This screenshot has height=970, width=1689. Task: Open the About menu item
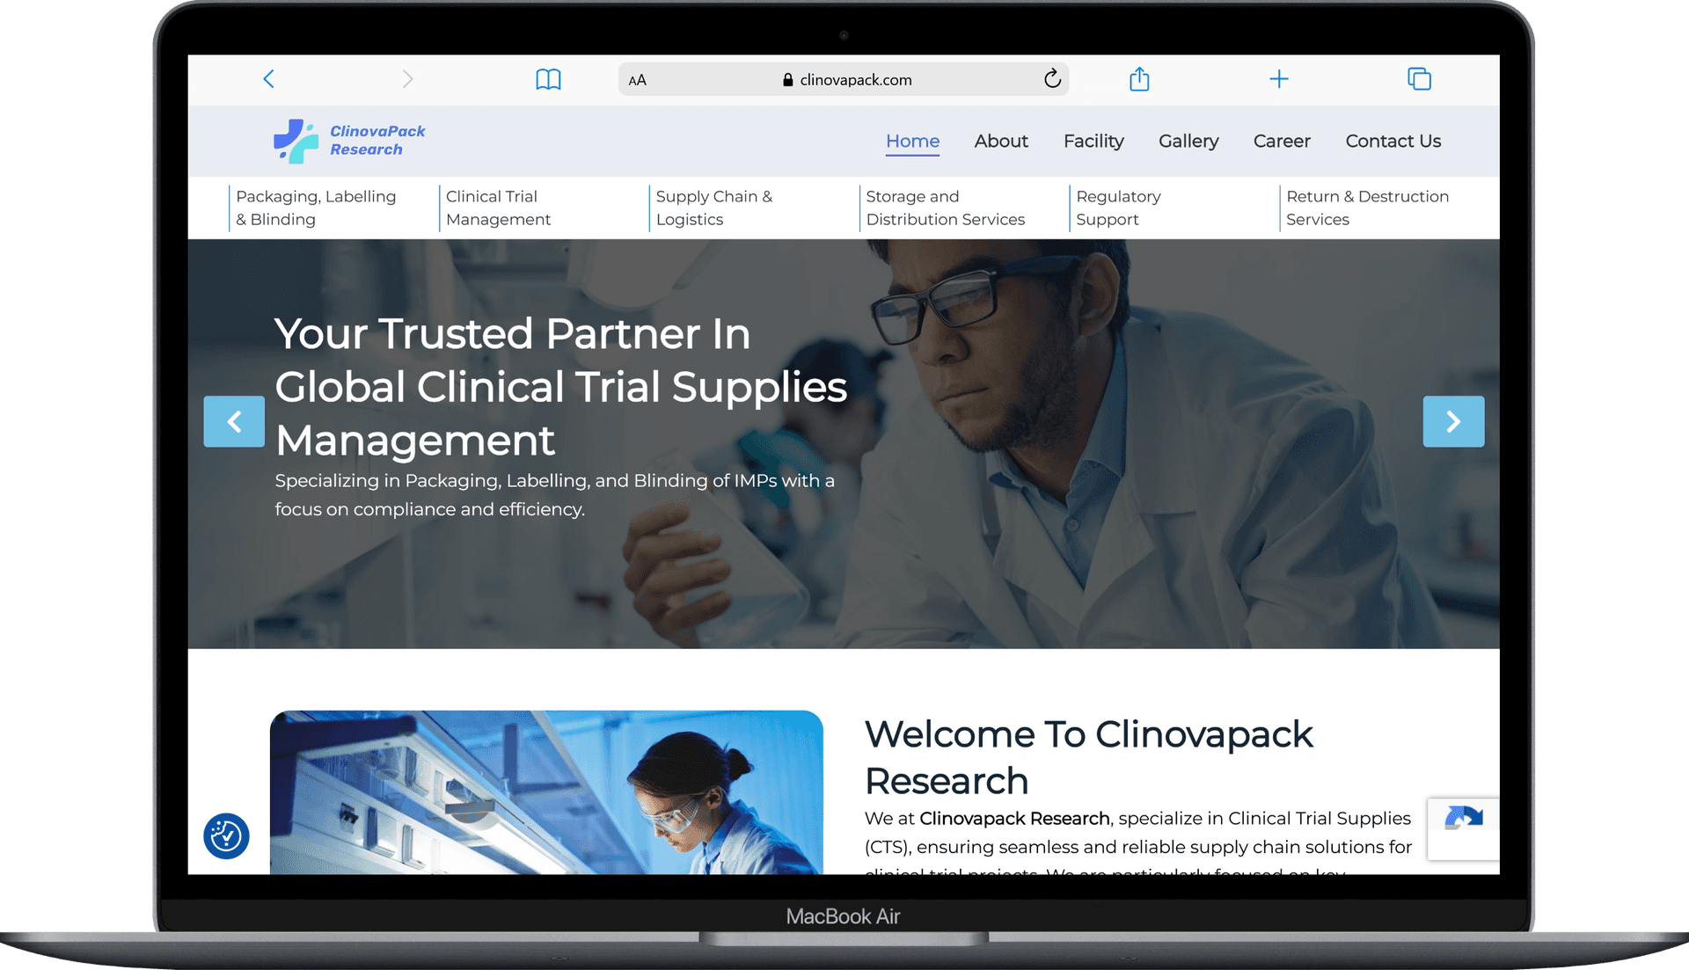(x=1001, y=141)
